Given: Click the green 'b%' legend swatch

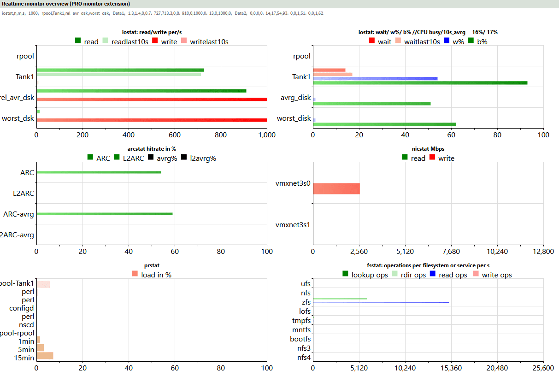Looking at the screenshot, I should pyautogui.click(x=471, y=41).
